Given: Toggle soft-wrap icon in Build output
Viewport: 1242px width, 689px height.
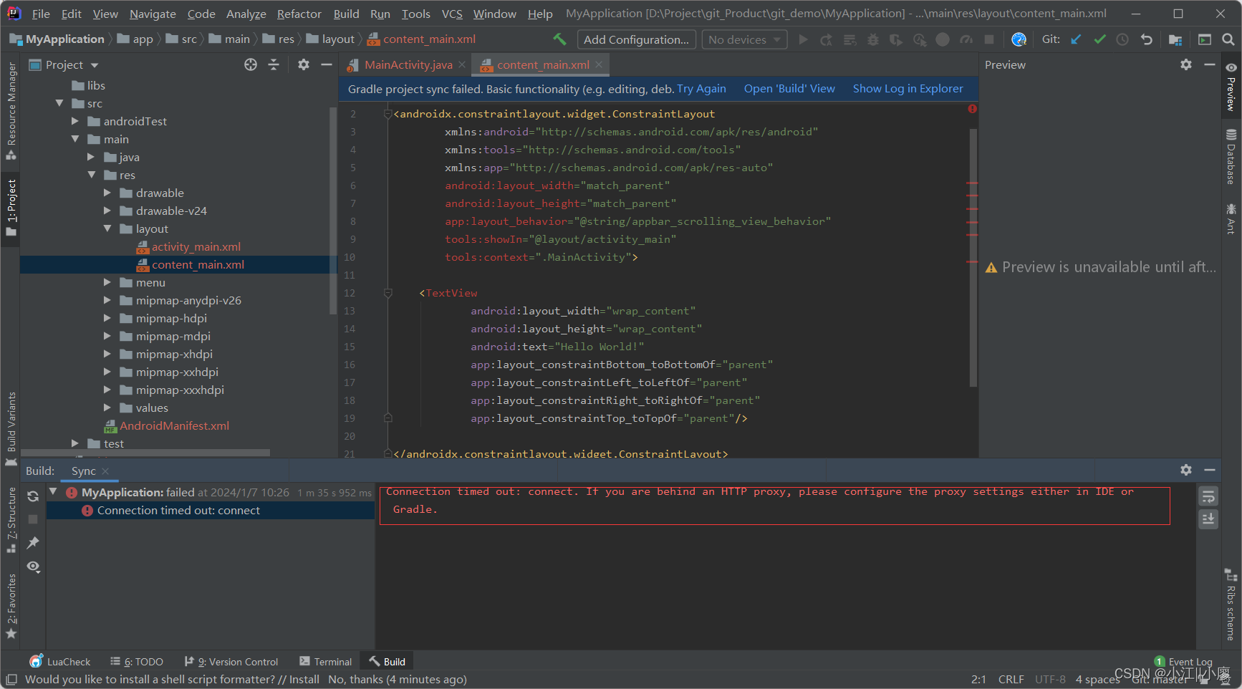Looking at the screenshot, I should tap(1208, 496).
